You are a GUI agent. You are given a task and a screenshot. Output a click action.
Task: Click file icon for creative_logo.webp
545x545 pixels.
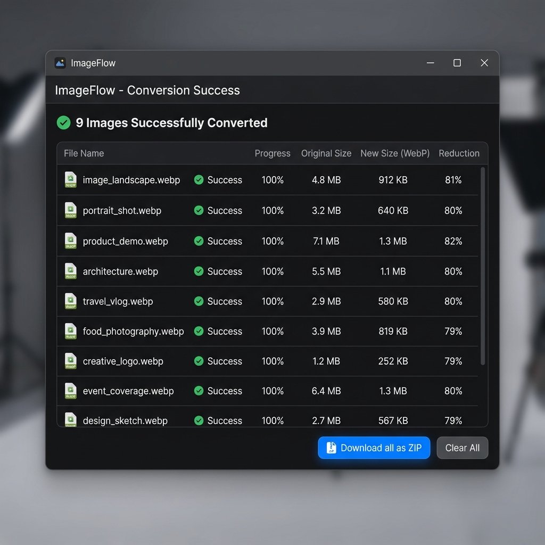(71, 361)
